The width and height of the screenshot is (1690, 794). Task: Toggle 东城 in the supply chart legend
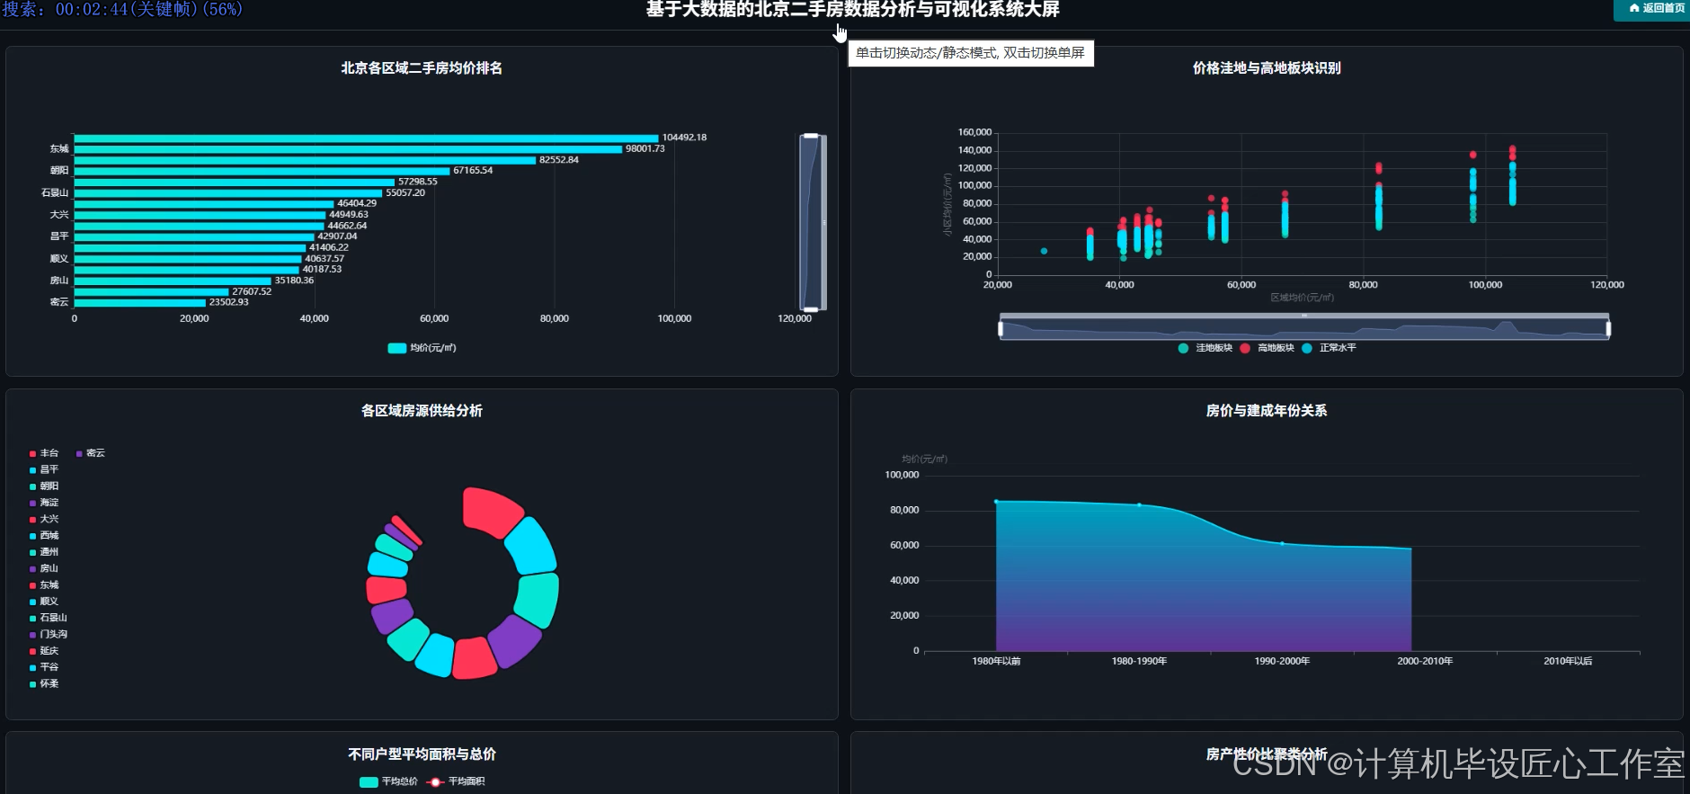point(44,585)
